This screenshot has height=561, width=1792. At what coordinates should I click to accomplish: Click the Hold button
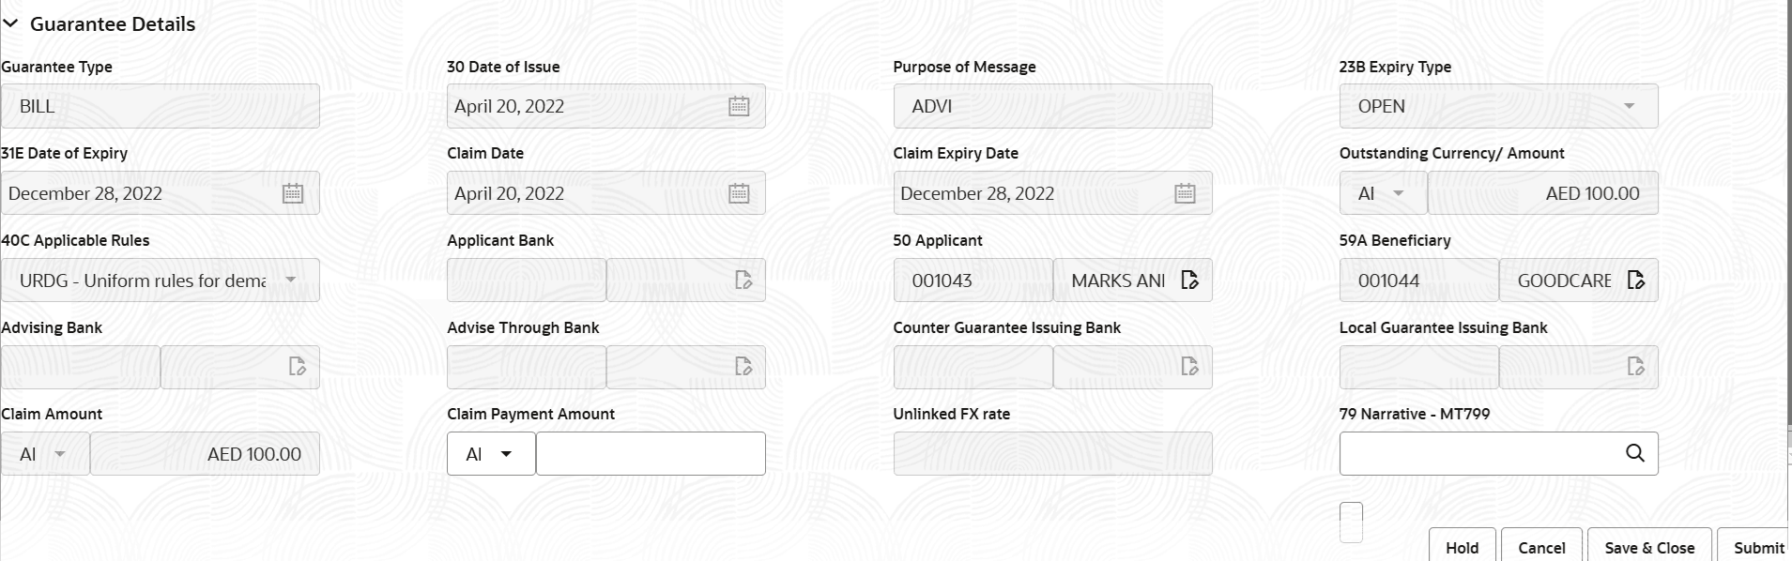[1463, 548]
